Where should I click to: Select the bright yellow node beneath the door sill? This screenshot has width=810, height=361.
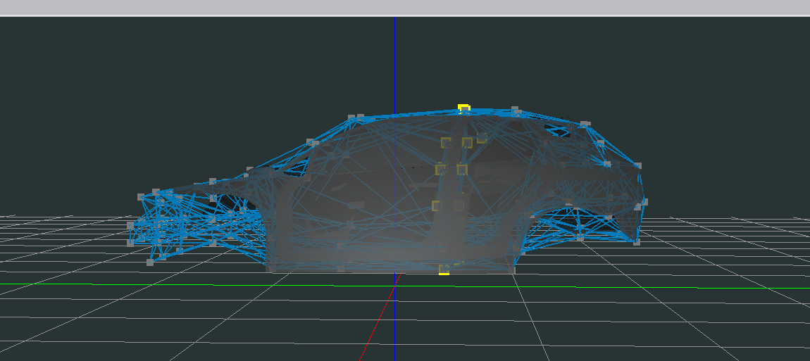[444, 270]
